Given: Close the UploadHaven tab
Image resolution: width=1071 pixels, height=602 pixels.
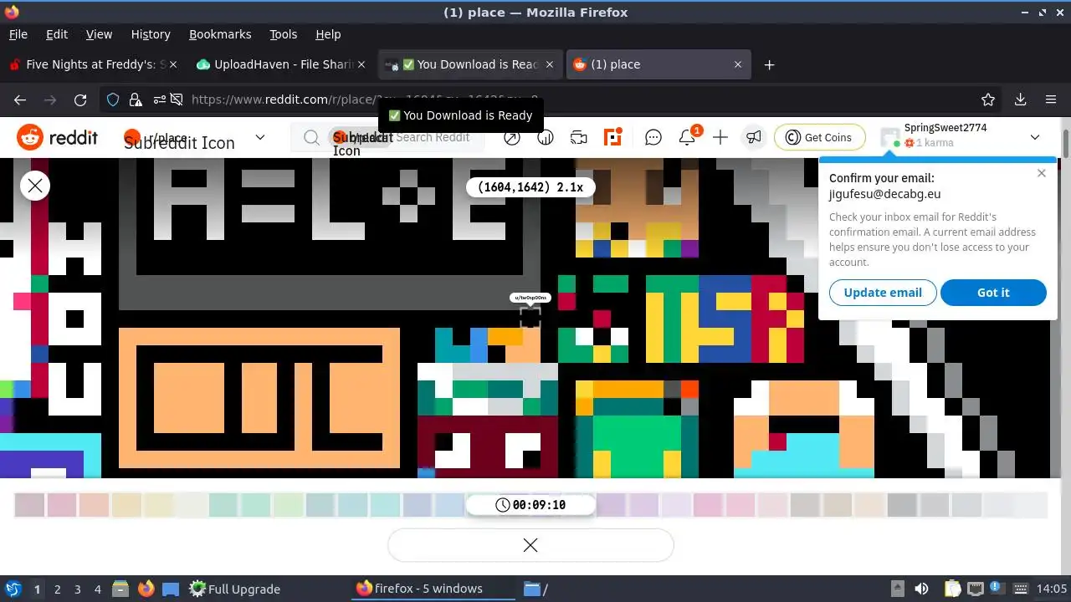Looking at the screenshot, I should click(363, 64).
